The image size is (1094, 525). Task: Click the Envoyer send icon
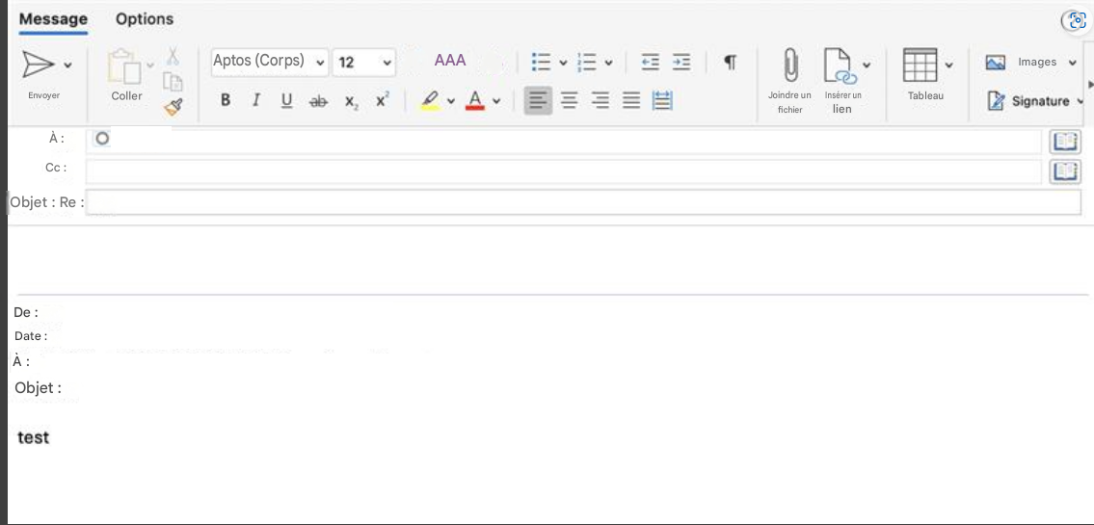38,65
